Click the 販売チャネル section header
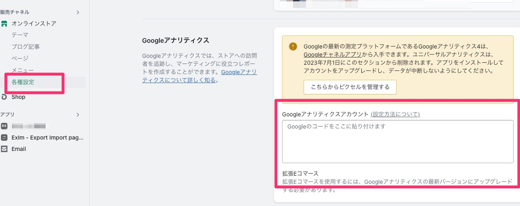The width and height of the screenshot is (520, 206). tap(15, 12)
